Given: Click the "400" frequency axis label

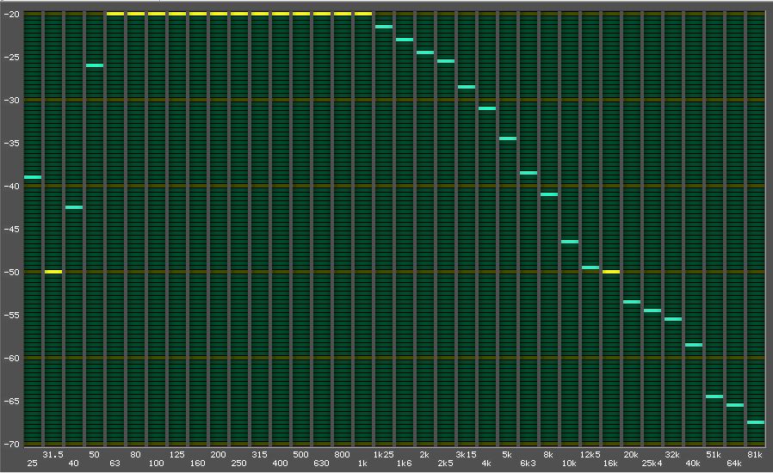Looking at the screenshot, I should pos(281,464).
